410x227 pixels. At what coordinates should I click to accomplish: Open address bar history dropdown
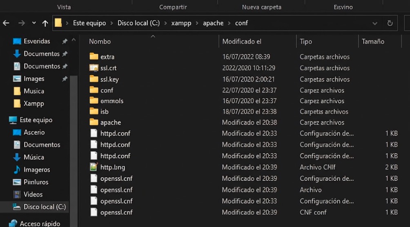[x=375, y=24]
